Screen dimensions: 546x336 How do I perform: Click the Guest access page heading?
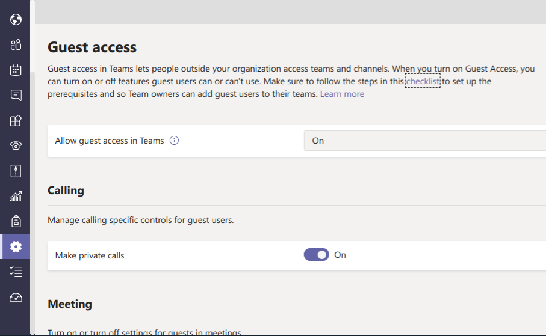[x=92, y=47]
